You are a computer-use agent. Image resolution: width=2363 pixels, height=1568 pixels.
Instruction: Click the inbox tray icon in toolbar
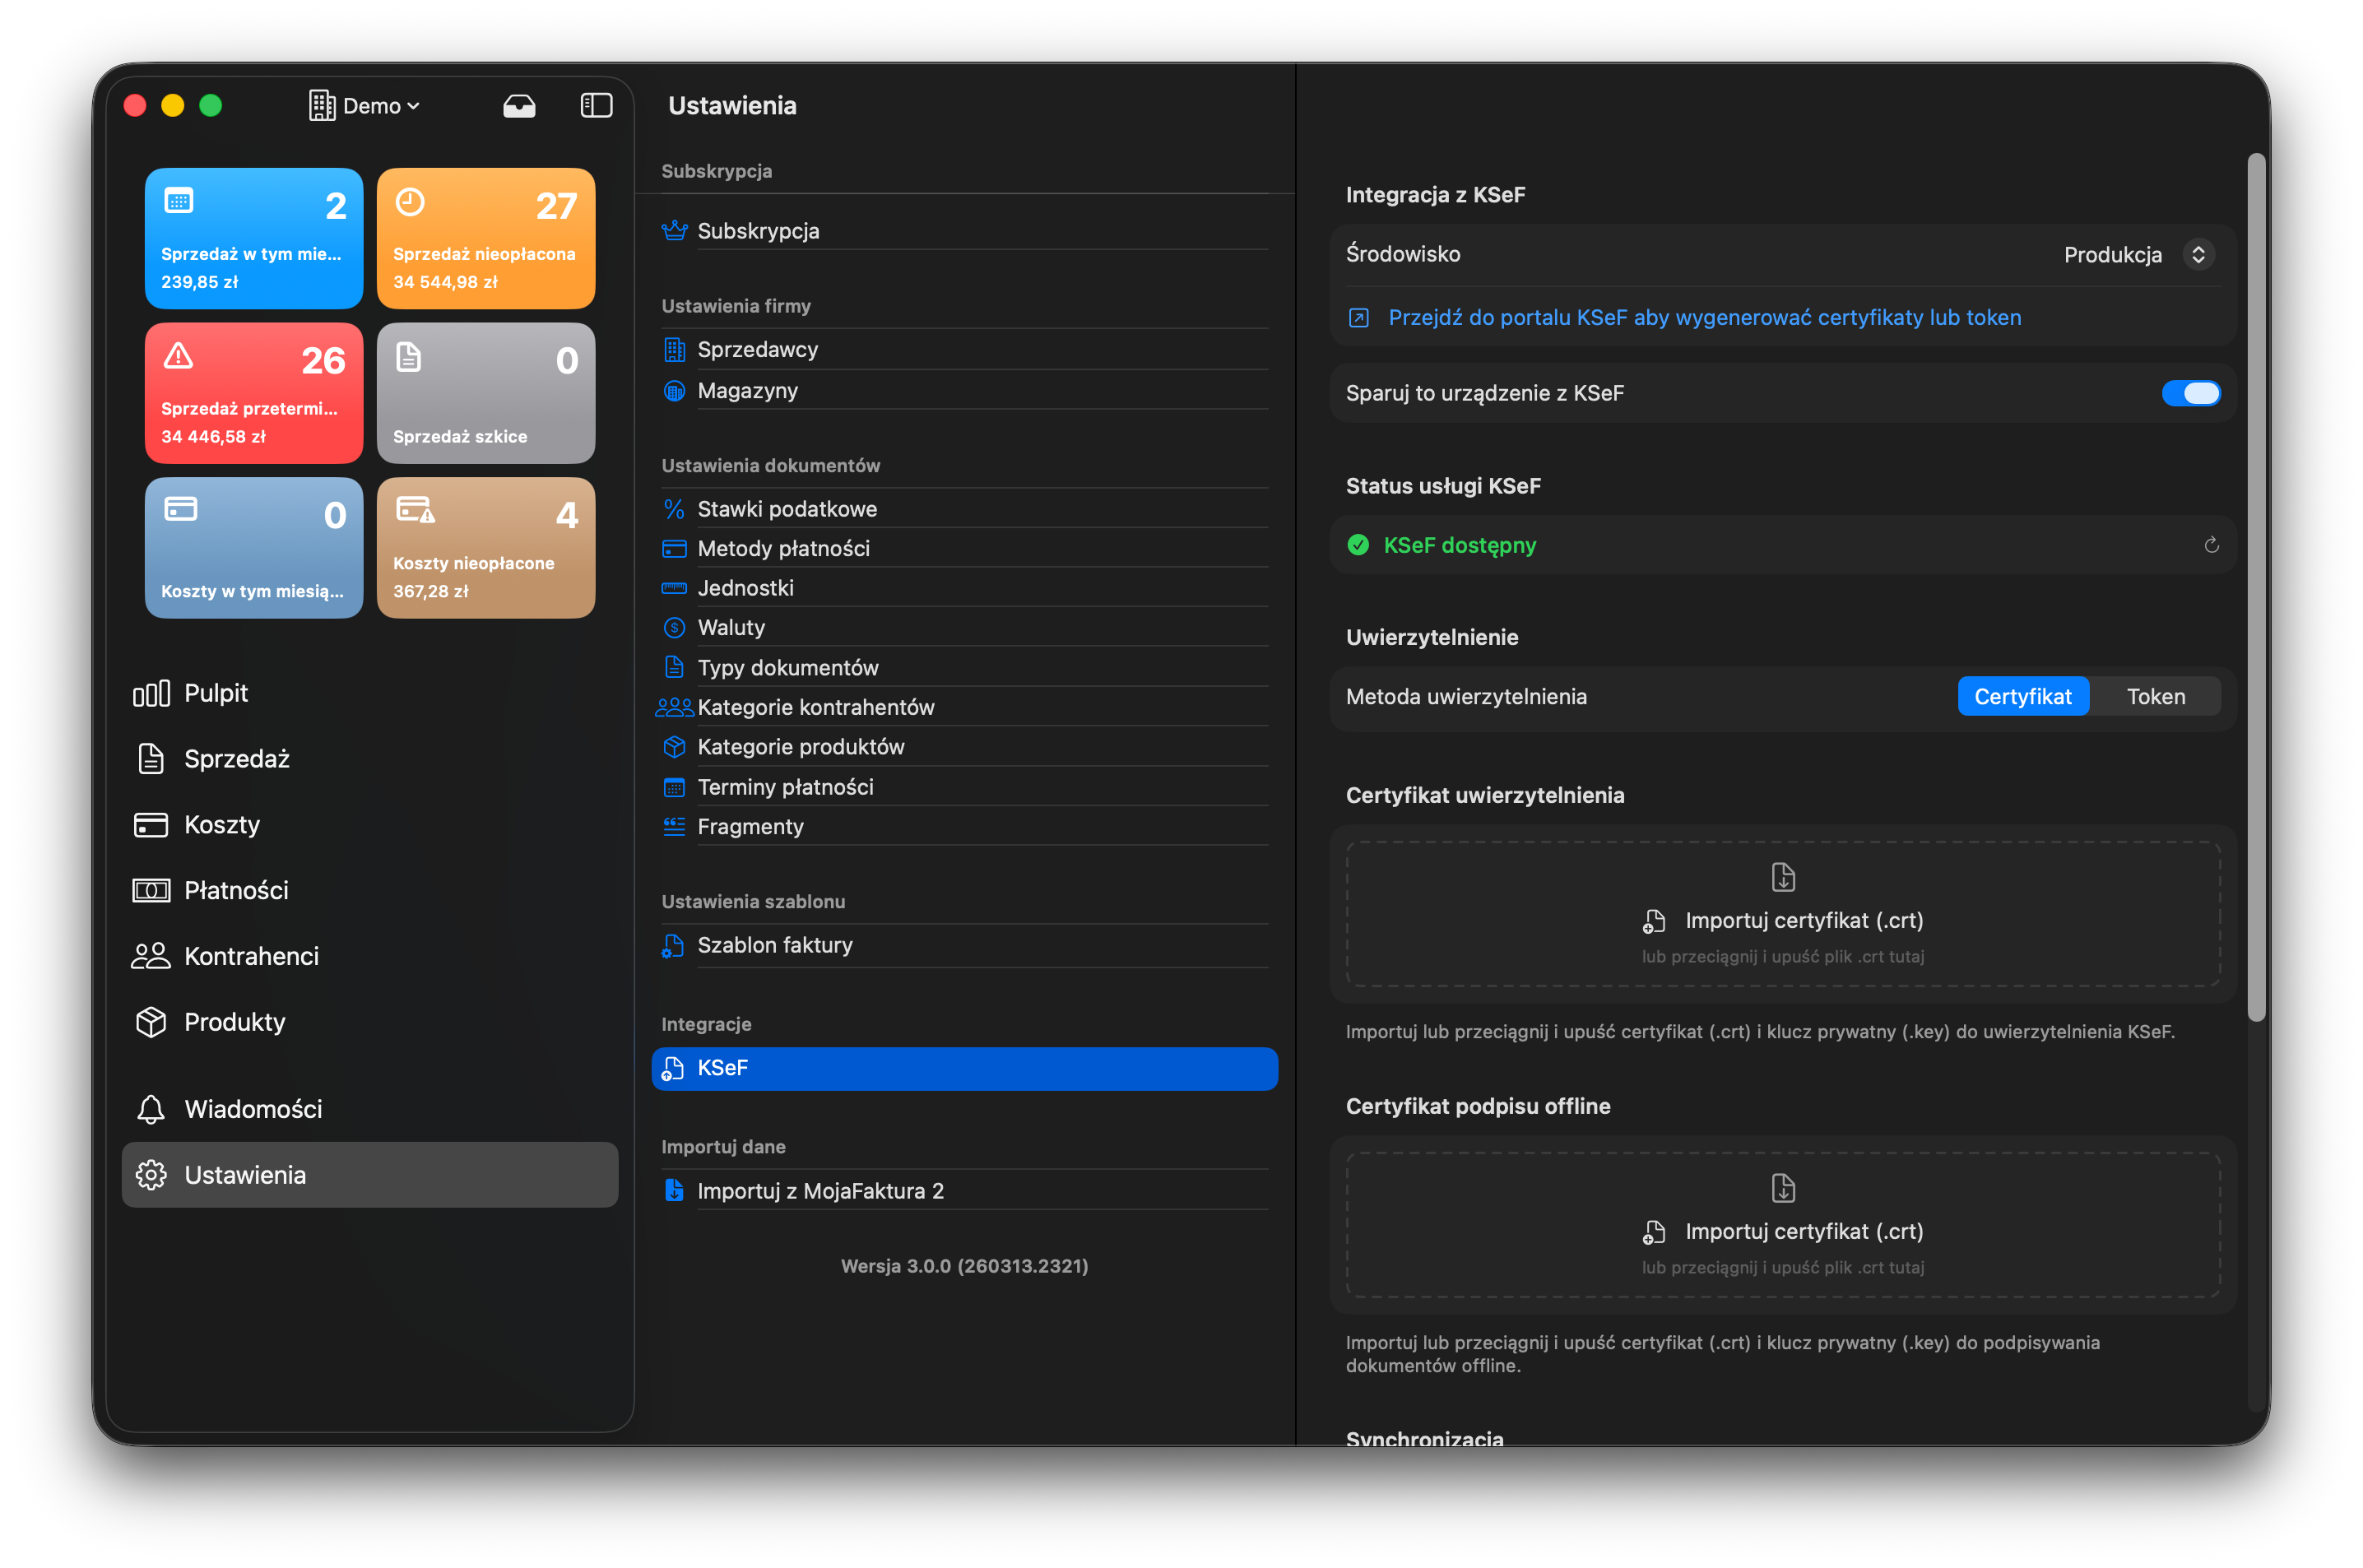519,106
